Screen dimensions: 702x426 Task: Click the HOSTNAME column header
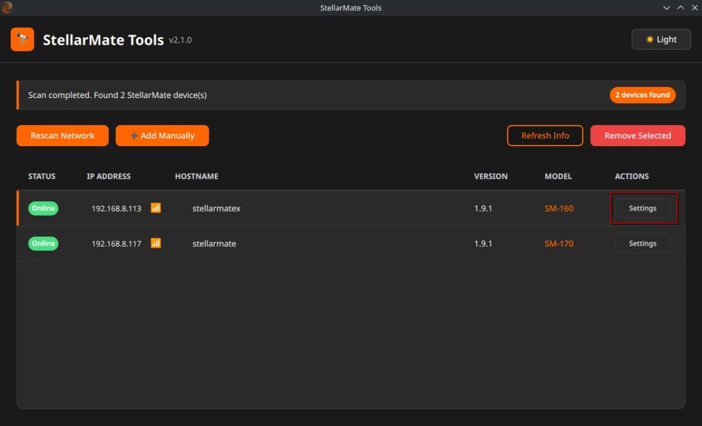(197, 176)
